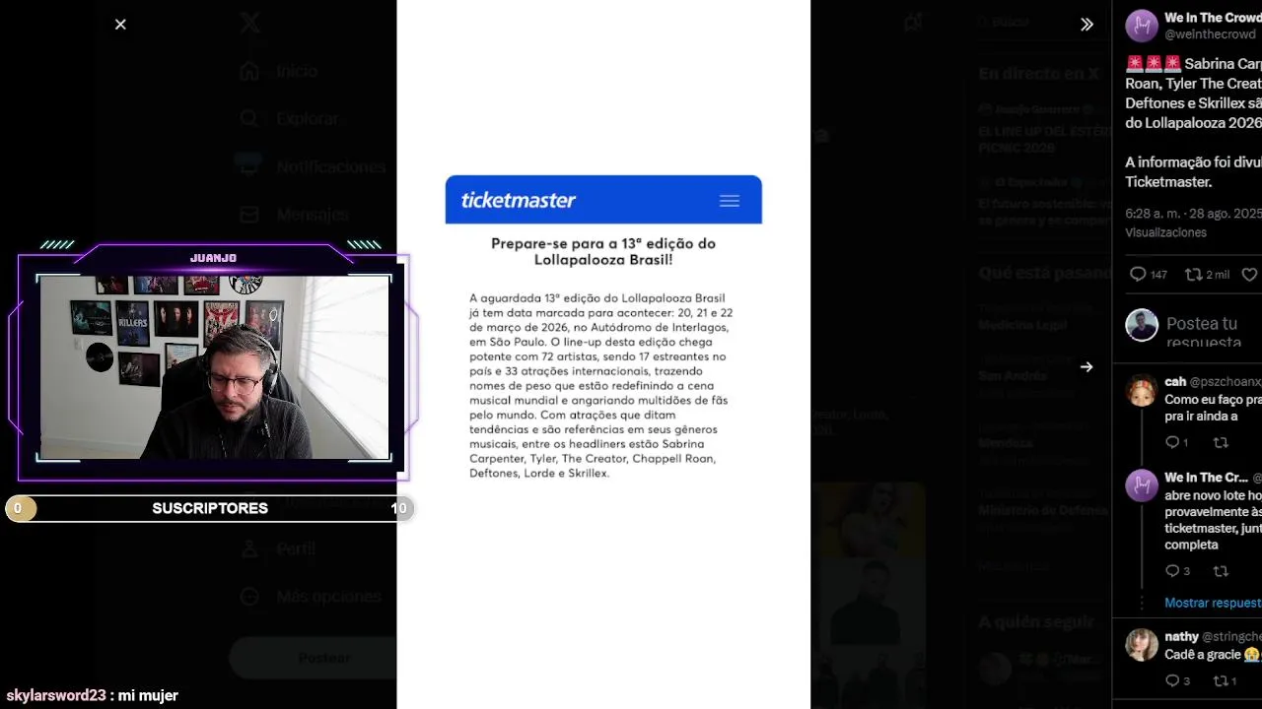Open your own avatar beside reply box
The height and width of the screenshot is (709, 1262).
1142,325
